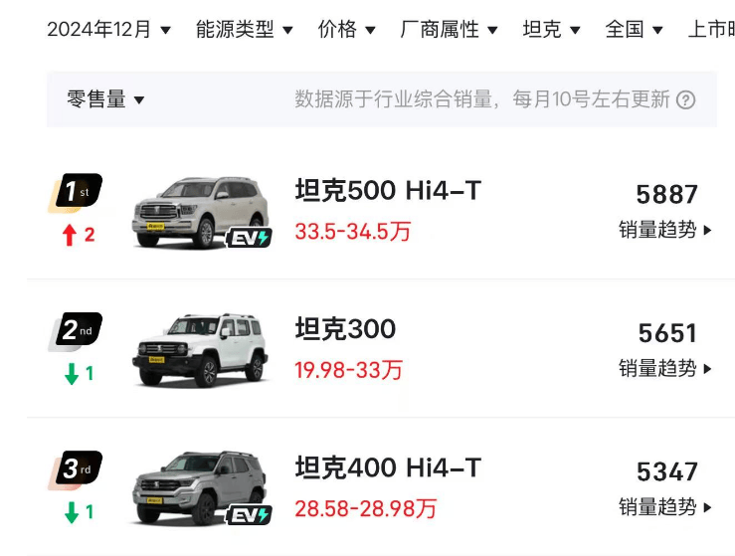Screen dimensions: 735x556
Task: Open the 厂商属性 filter dropdown
Action: (449, 30)
